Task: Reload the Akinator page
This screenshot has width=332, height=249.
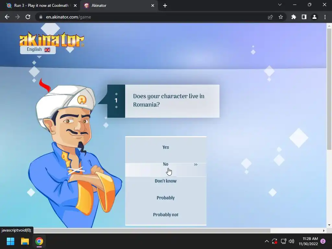Action: pyautogui.click(x=28, y=17)
